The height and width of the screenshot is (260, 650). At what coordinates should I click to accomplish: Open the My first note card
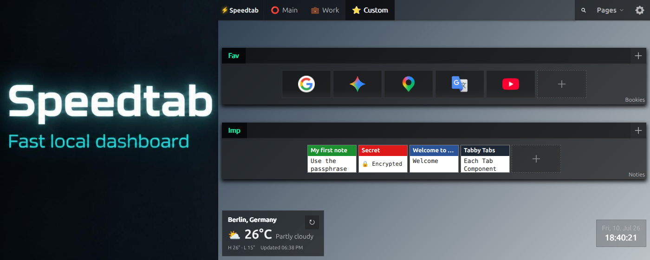(x=332, y=159)
